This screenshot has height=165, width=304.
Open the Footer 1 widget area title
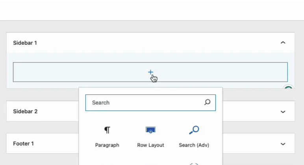pyautogui.click(x=23, y=144)
